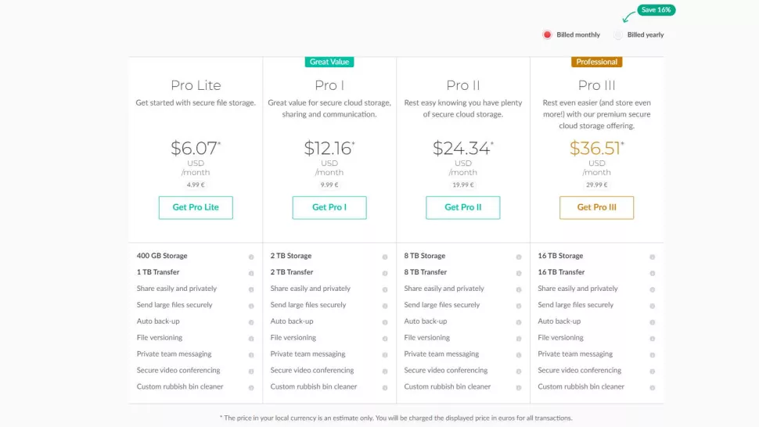Click the Save 16% badge
Viewport: 759px width, 427px height.
click(656, 9)
